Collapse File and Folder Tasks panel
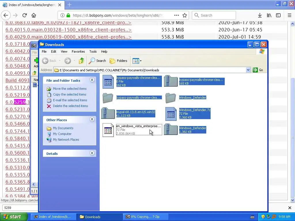This screenshot has width=295, height=221. 92,80
